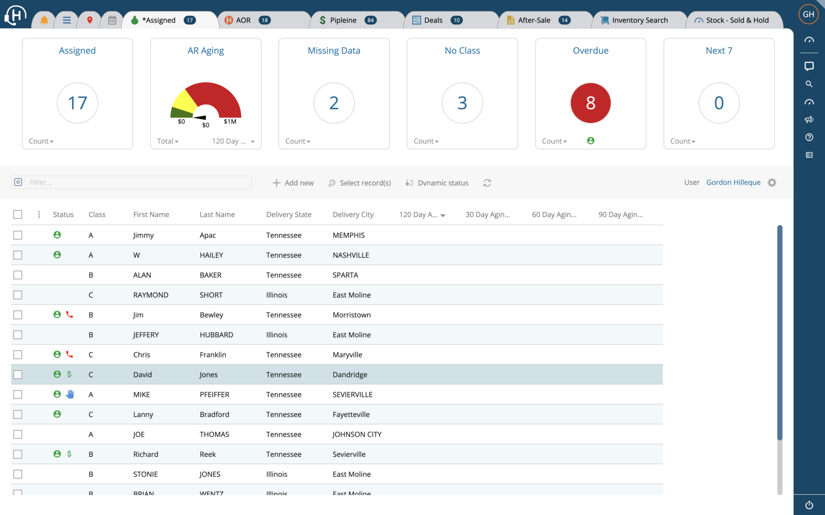This screenshot has width=825, height=515.
Task: Expand the 120 Day dropdown in AR Aging
Action: 233,141
